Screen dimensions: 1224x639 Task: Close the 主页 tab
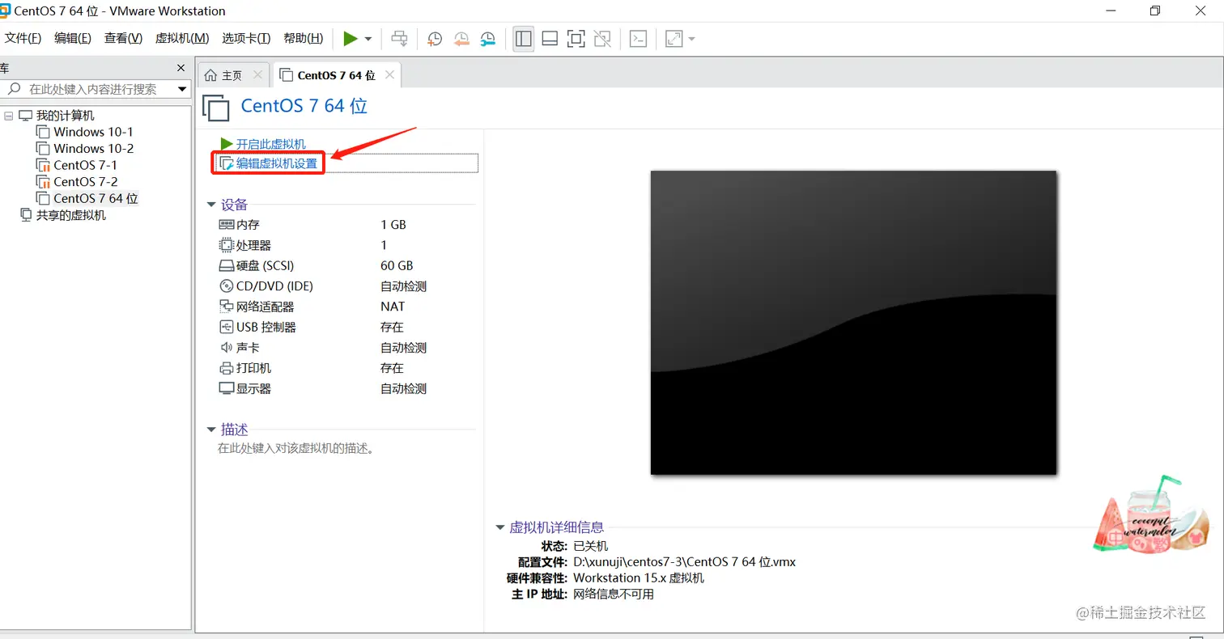coord(258,74)
